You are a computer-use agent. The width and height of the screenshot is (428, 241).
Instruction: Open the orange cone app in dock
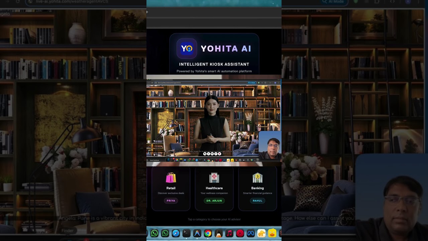[x=219, y=233]
